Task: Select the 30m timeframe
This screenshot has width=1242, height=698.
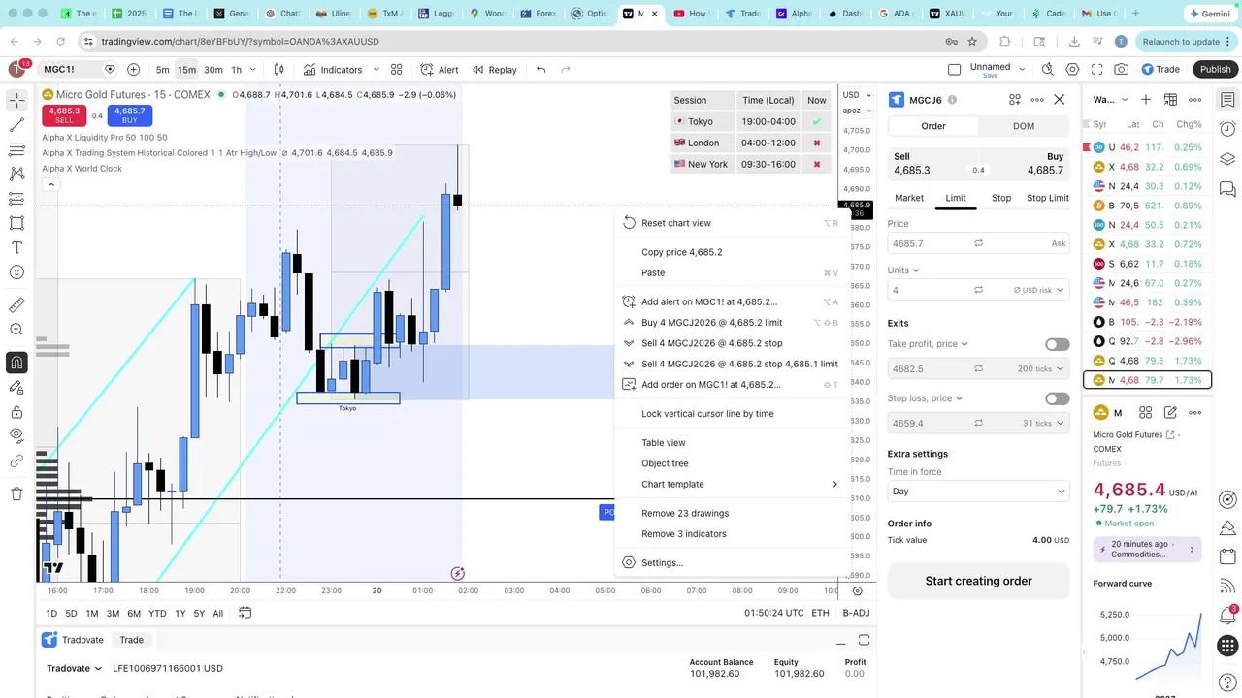Action: (x=212, y=70)
